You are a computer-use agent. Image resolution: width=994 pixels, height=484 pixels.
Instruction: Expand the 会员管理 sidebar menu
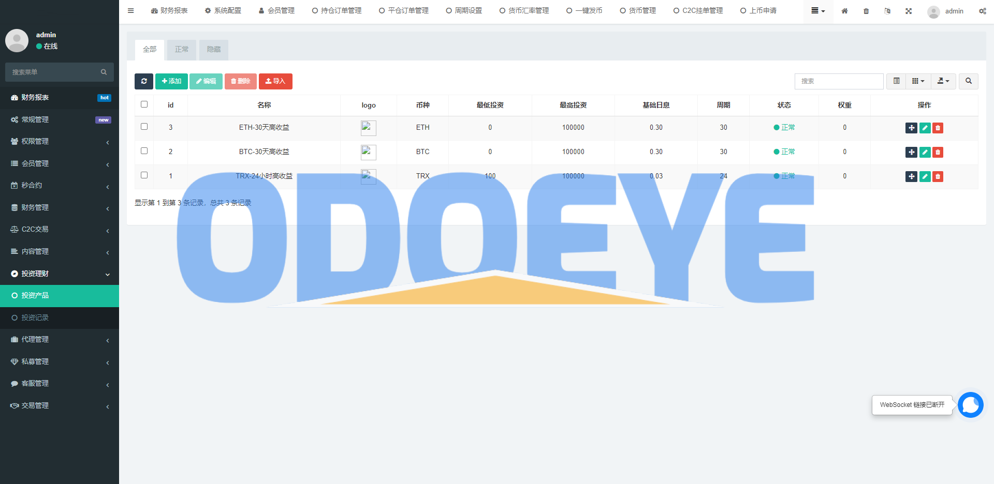coord(60,164)
